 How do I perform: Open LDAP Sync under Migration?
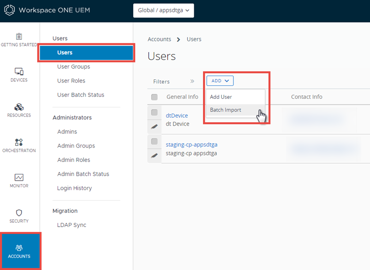pyautogui.click(x=72, y=225)
